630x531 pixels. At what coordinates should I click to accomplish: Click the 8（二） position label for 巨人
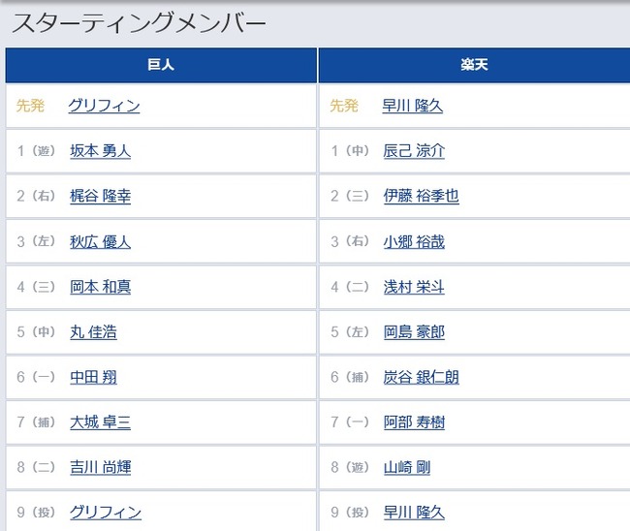36,467
